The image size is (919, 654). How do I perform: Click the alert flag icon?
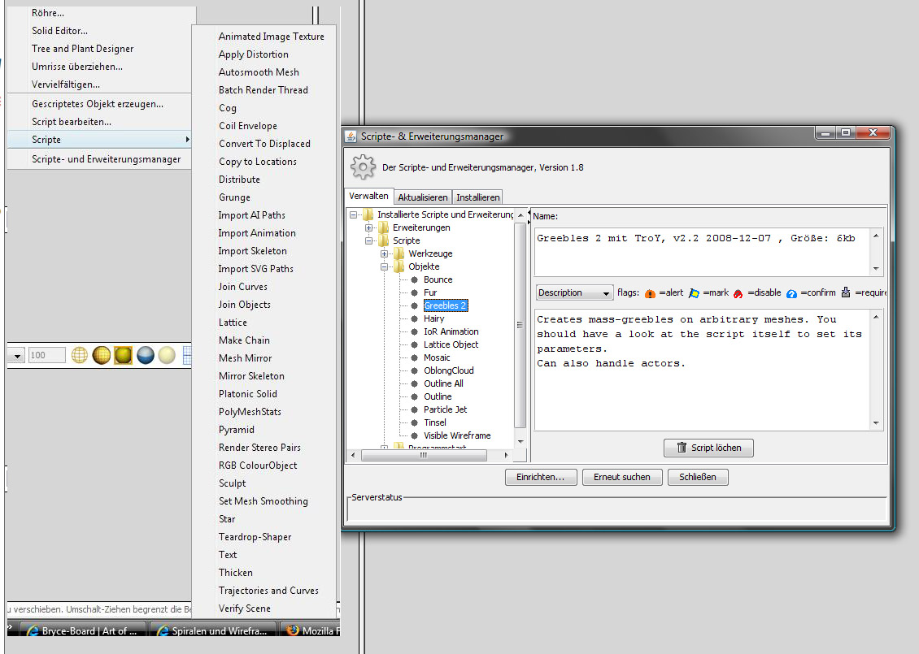(650, 293)
